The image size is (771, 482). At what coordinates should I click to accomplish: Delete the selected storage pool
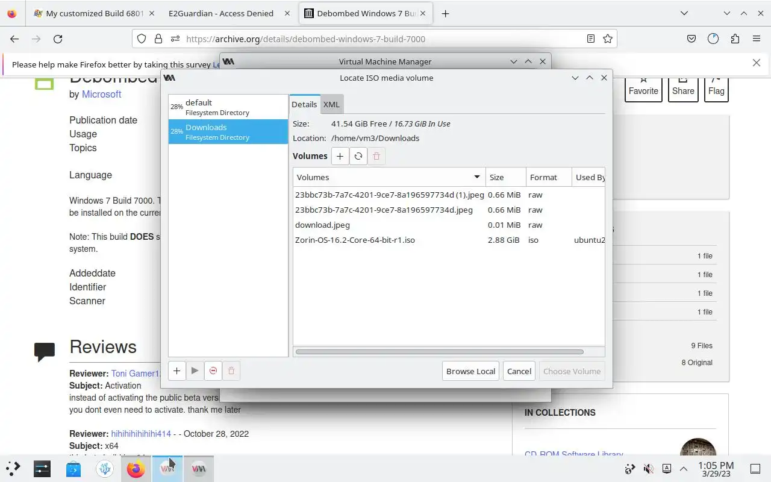(x=231, y=371)
